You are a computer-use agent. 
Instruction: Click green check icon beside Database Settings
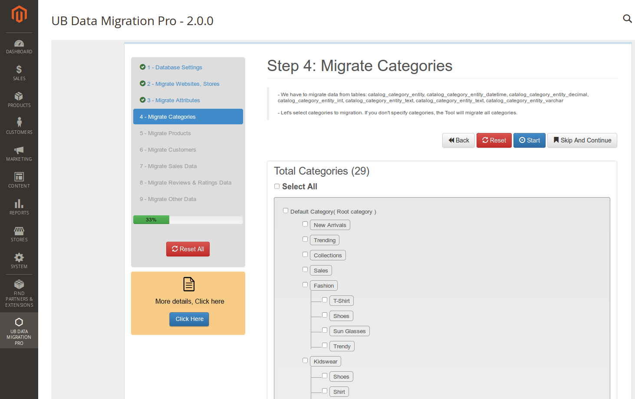click(x=142, y=67)
